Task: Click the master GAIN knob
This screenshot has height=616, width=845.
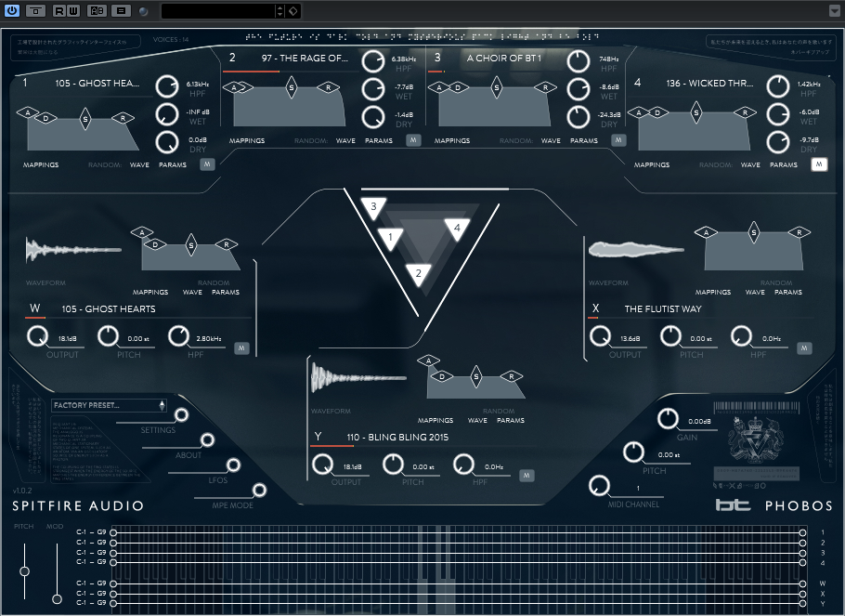Action: pos(668,419)
